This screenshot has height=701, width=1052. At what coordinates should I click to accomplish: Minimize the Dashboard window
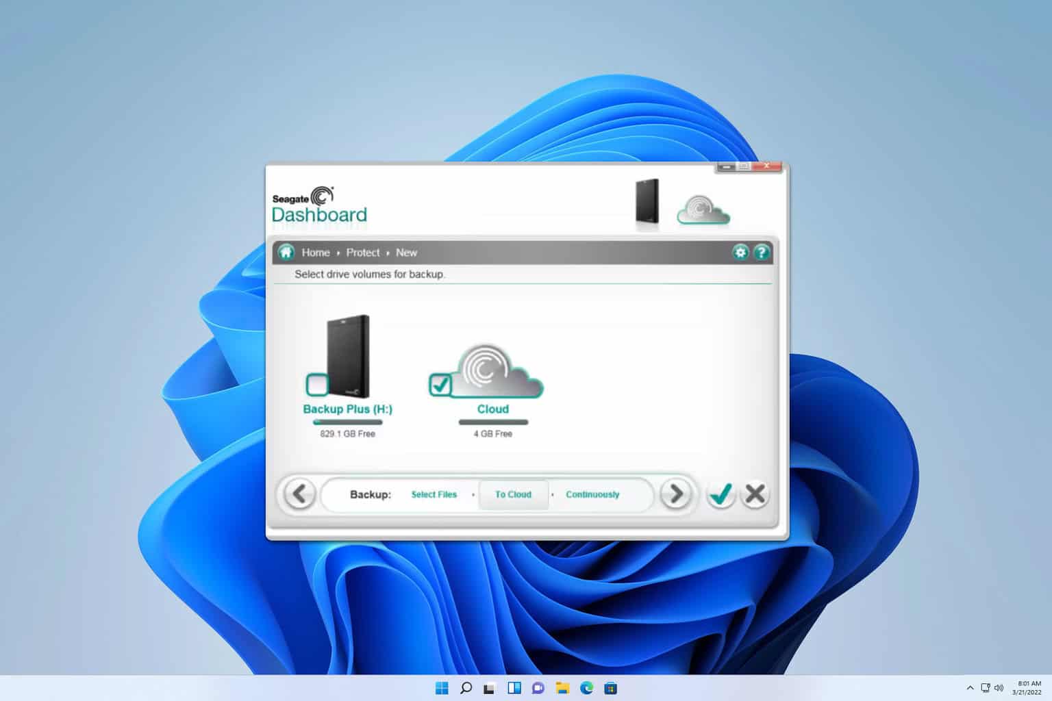727,166
